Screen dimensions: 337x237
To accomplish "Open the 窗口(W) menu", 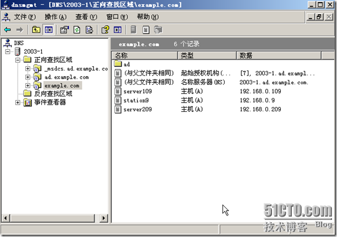I will [x=117, y=17].
